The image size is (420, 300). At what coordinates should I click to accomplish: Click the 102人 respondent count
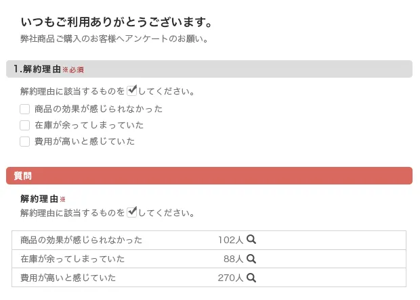[230, 240]
